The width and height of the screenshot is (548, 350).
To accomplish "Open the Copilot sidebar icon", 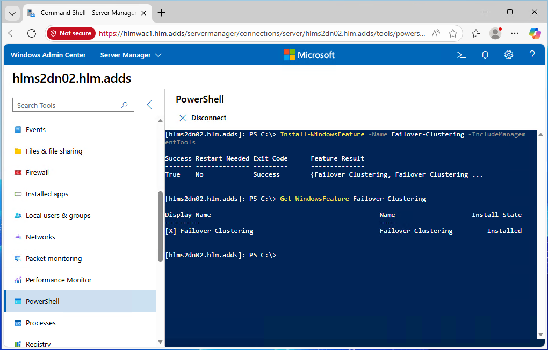I will pyautogui.click(x=534, y=33).
